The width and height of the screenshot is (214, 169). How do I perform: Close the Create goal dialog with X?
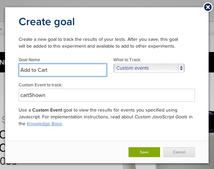208,7
